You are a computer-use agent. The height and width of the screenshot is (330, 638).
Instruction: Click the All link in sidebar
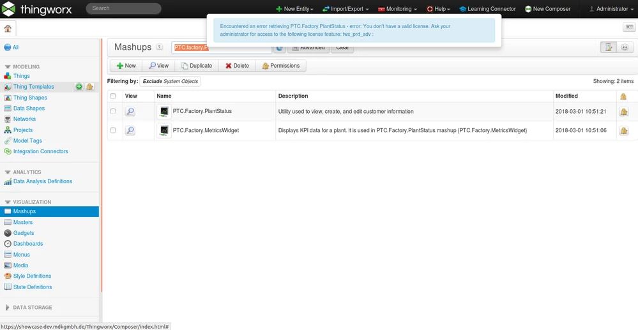click(15, 47)
